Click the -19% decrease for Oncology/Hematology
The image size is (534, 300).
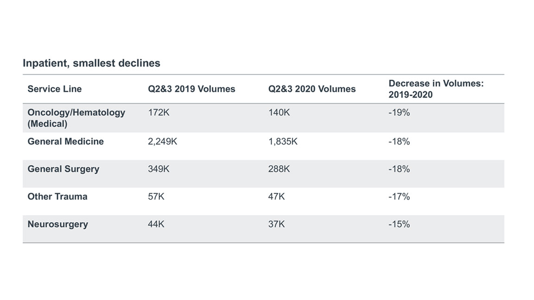[399, 112]
